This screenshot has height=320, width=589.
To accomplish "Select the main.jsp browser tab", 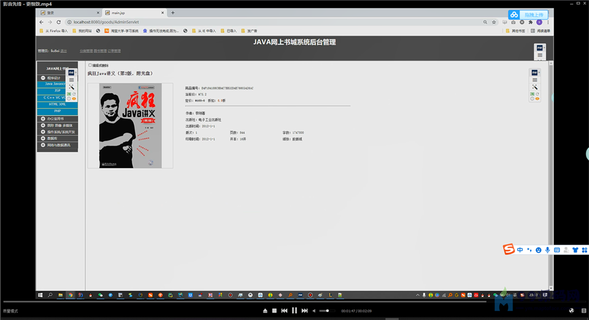I will (x=134, y=13).
